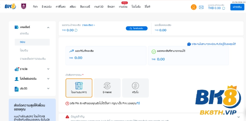The image size is (246, 121).
Task: Click the purple club crest badge icon
Action: pyautogui.click(x=24, y=6)
